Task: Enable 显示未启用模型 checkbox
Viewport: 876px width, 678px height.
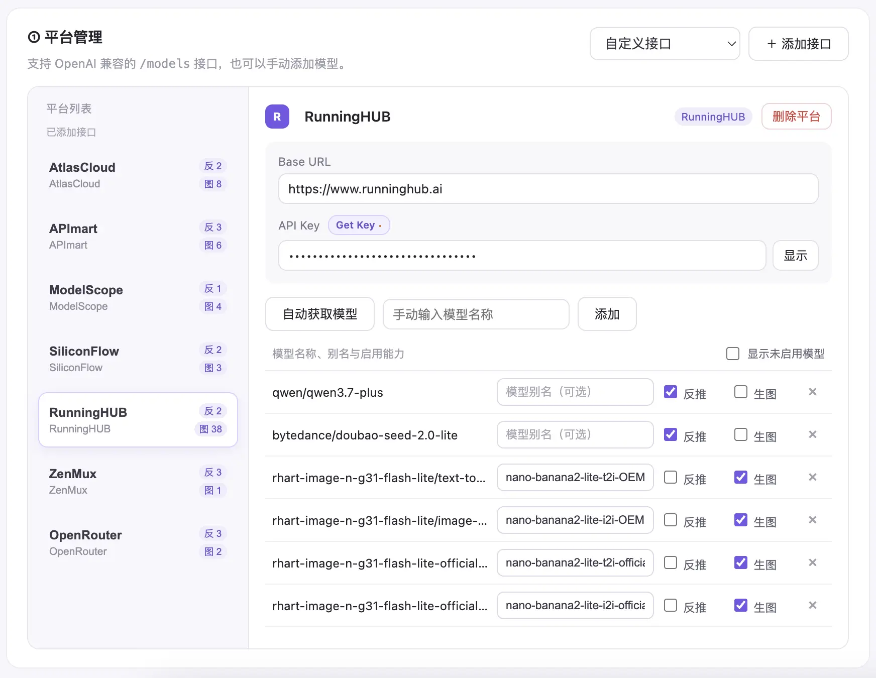Action: pos(733,354)
